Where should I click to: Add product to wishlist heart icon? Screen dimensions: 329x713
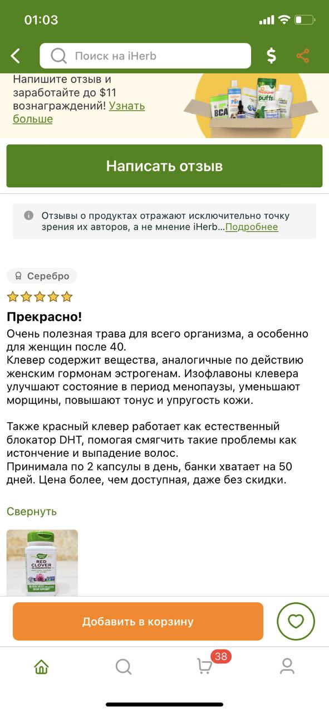(296, 621)
